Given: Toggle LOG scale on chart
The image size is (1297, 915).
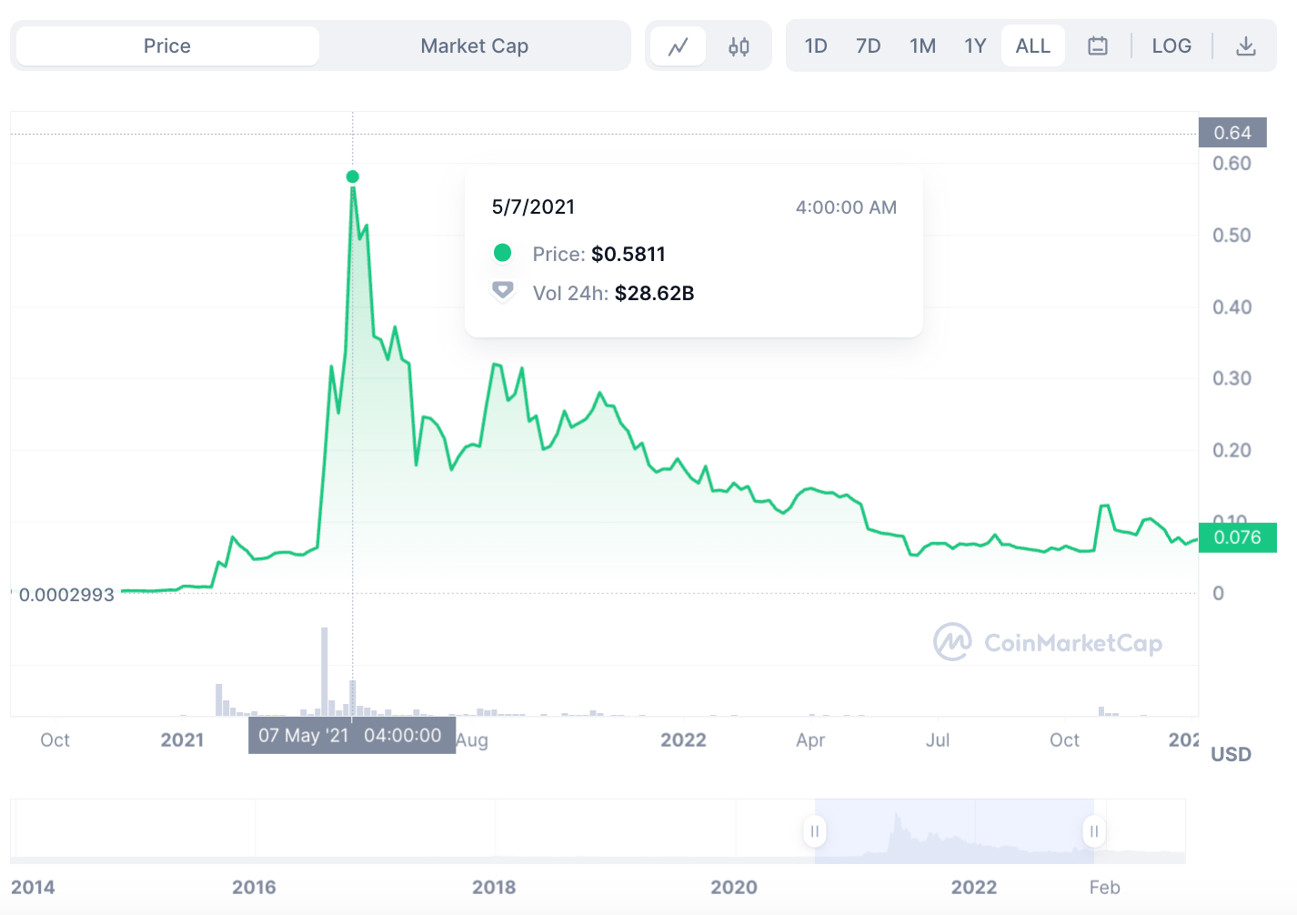Looking at the screenshot, I should click(1171, 45).
